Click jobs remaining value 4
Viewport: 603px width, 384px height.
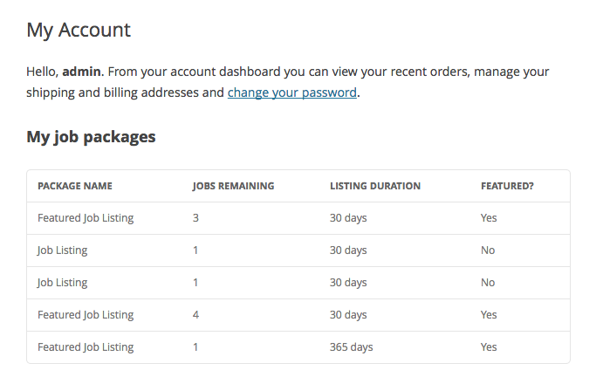point(195,315)
